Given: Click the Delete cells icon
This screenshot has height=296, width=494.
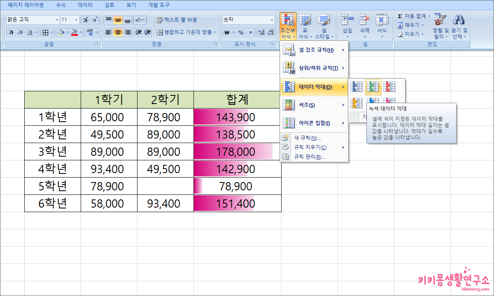Looking at the screenshot, I should (x=364, y=20).
